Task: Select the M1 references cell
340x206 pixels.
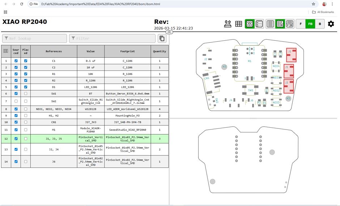Action: (x=54, y=130)
